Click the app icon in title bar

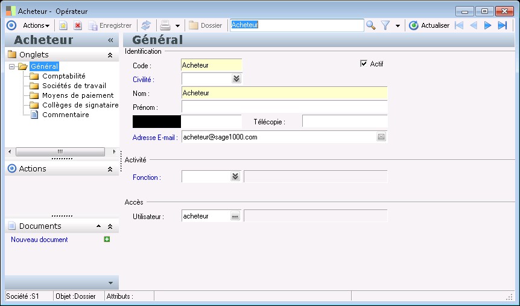(x=11, y=11)
